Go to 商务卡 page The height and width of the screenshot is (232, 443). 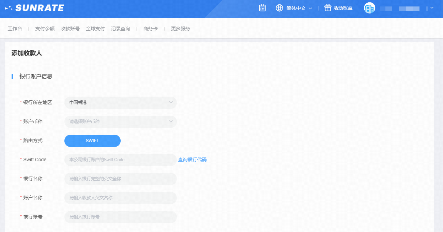(150, 29)
